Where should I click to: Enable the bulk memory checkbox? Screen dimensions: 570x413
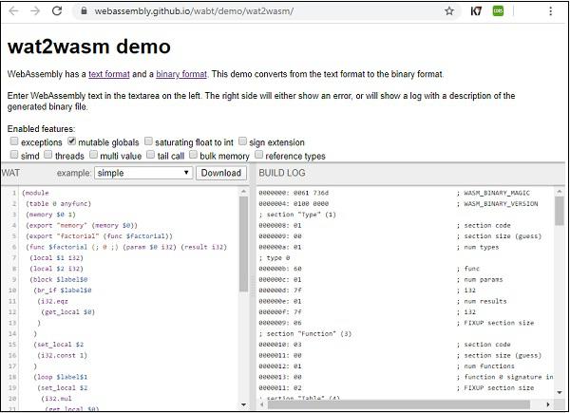pos(194,155)
